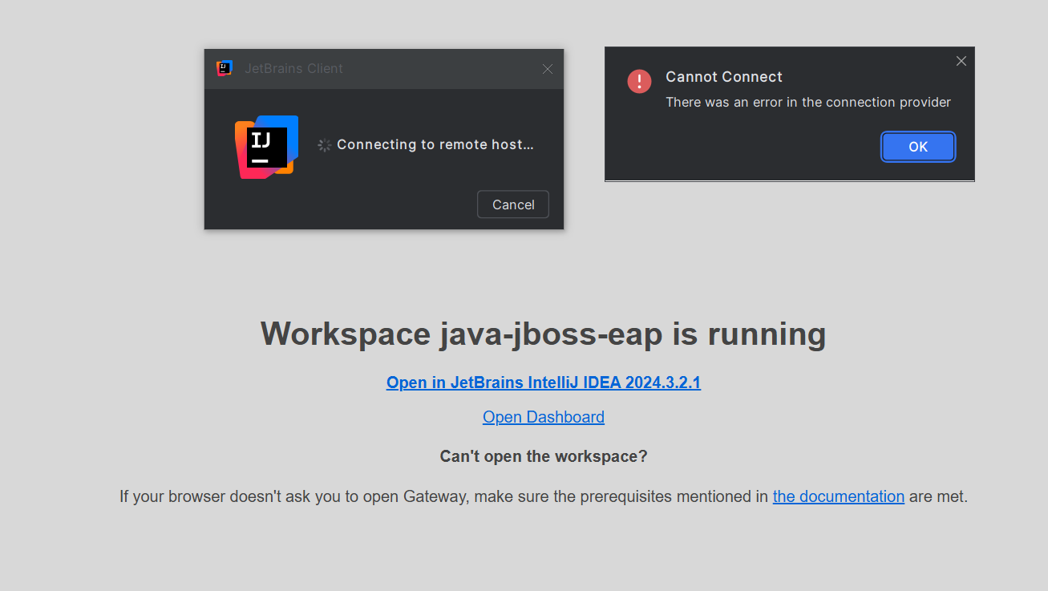This screenshot has width=1048, height=591.
Task: Click the loading spinner beside Connecting to remote host
Action: (324, 145)
